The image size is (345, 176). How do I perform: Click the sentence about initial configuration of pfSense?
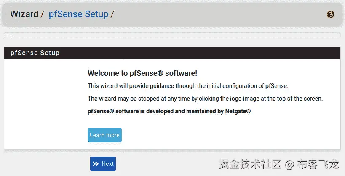point(188,86)
